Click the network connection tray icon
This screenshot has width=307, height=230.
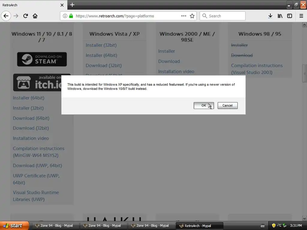(279, 226)
